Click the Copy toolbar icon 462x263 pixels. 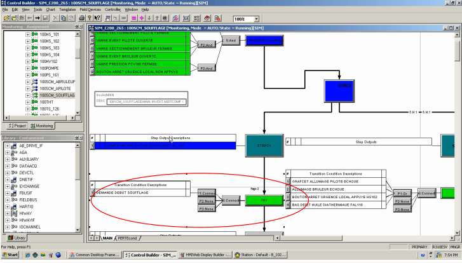click(x=64, y=18)
